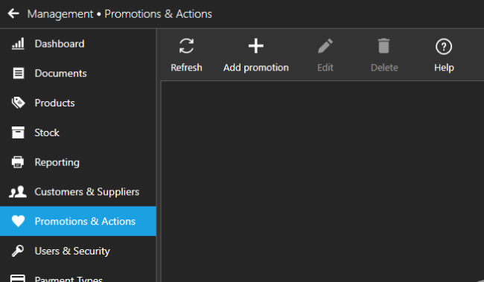The width and height of the screenshot is (484, 282).
Task: Click the Management breadcrumb title
Action: 60,14
